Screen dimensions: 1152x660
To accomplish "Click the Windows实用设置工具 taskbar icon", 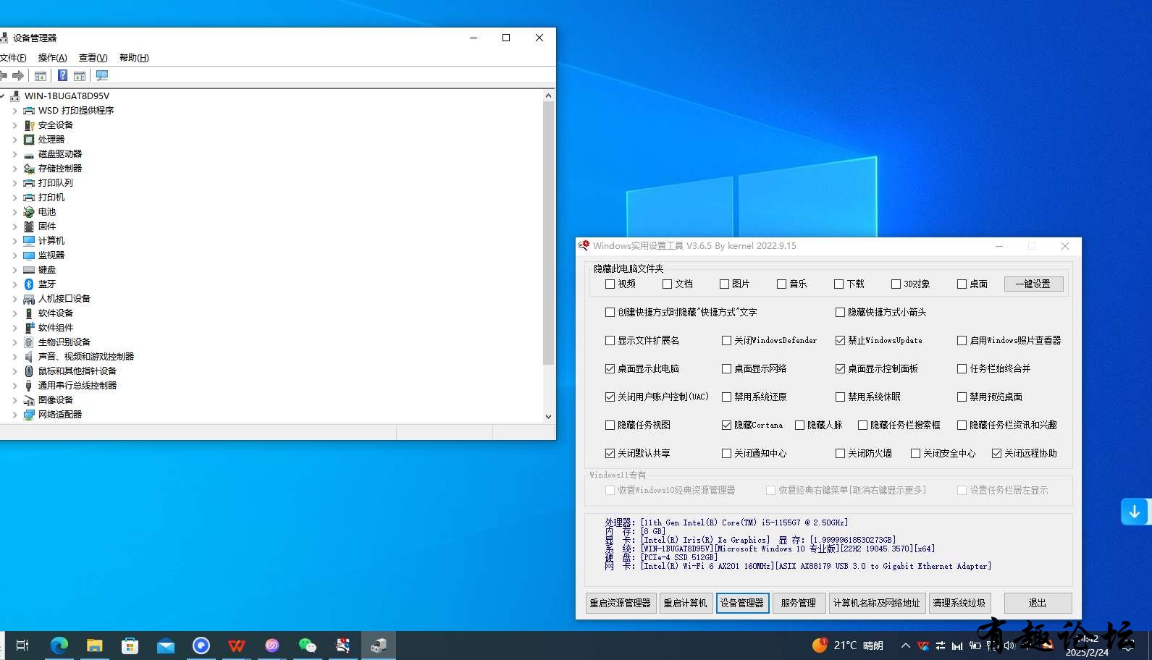I will pos(342,645).
